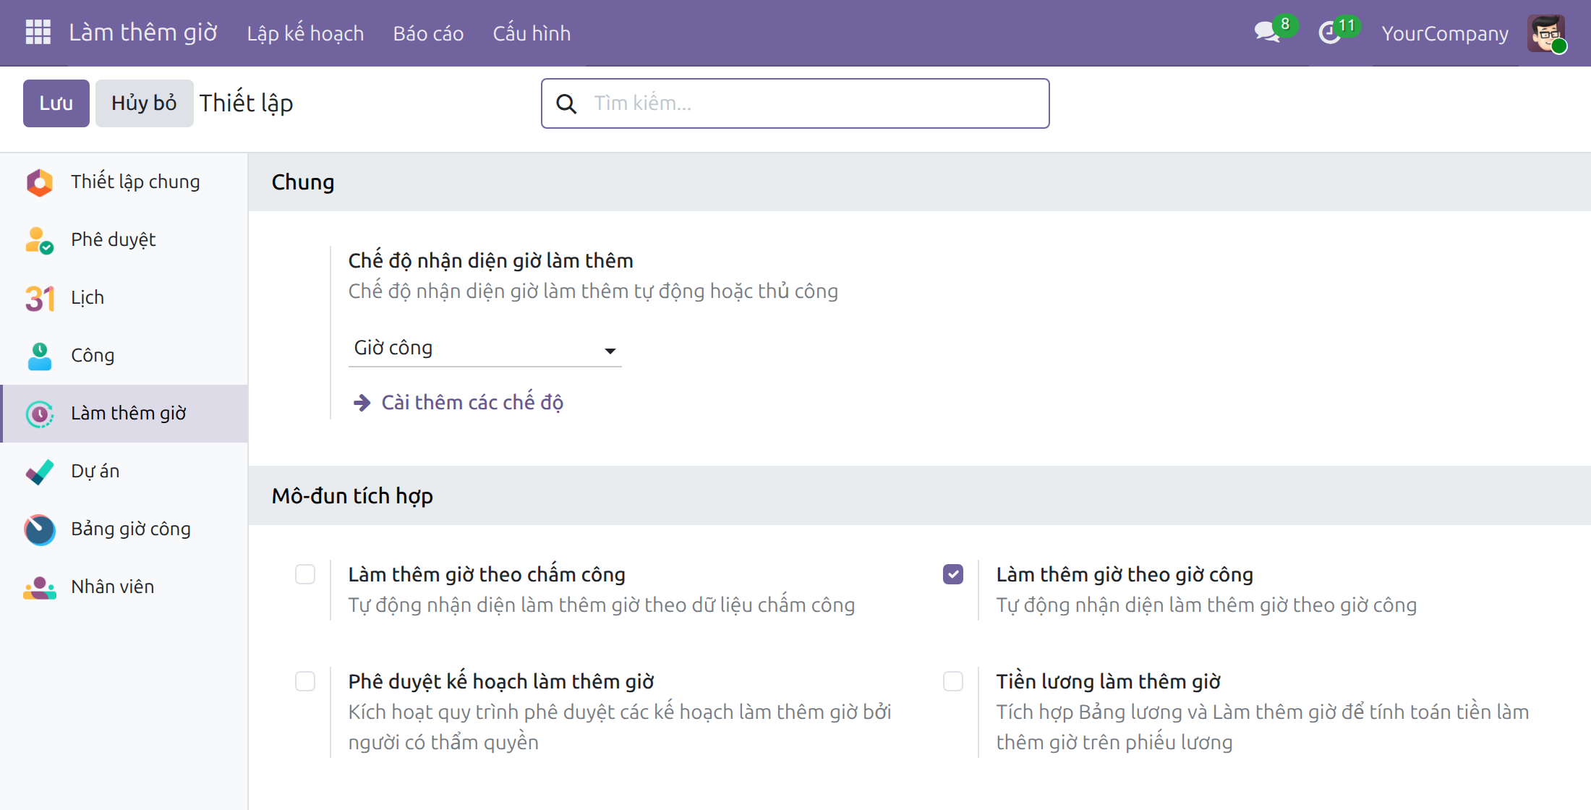Click the Phê duyệt sidebar icon

click(x=40, y=240)
